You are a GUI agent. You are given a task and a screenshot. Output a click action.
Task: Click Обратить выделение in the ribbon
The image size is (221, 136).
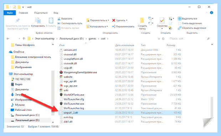point(192,28)
